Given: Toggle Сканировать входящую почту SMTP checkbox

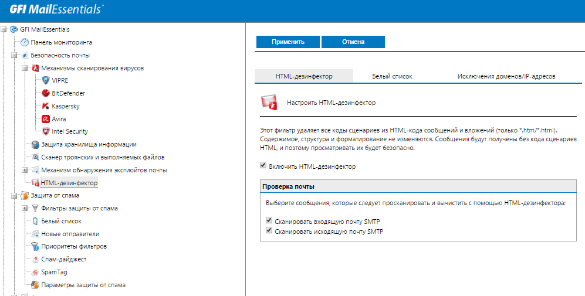Looking at the screenshot, I should [269, 220].
